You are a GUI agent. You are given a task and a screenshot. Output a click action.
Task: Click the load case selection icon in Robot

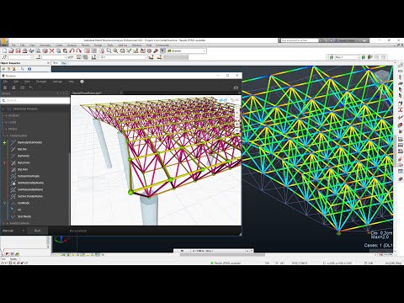pyautogui.click(x=93, y=57)
